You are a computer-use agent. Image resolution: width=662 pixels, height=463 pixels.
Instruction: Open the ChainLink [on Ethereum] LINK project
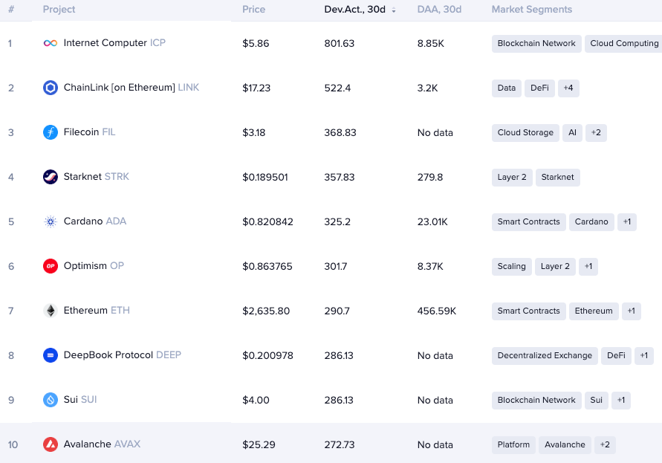[x=132, y=88]
